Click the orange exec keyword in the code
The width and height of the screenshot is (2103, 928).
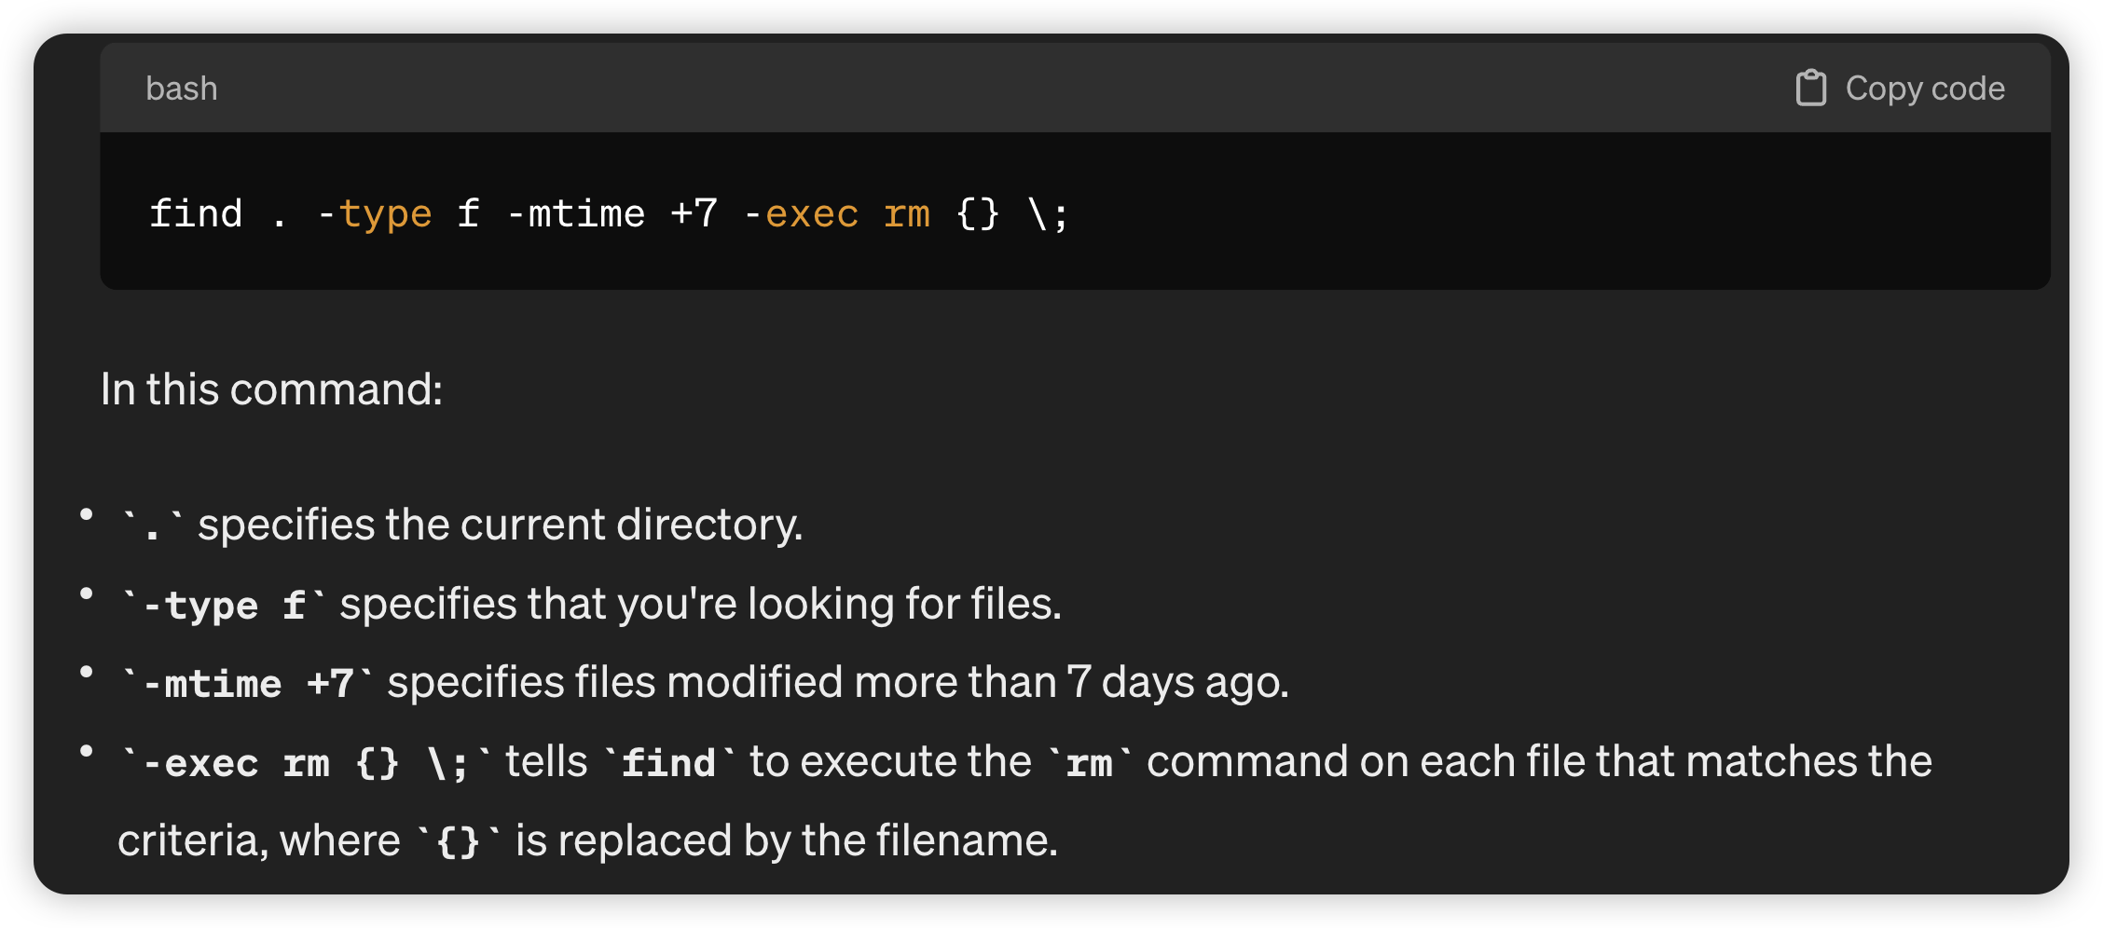click(x=812, y=214)
